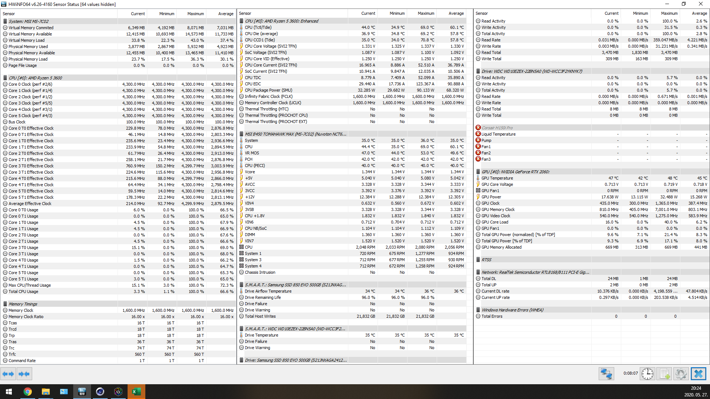Select the Total CPU Usage sensor row
The width and height of the screenshot is (710, 399).
(x=23, y=291)
